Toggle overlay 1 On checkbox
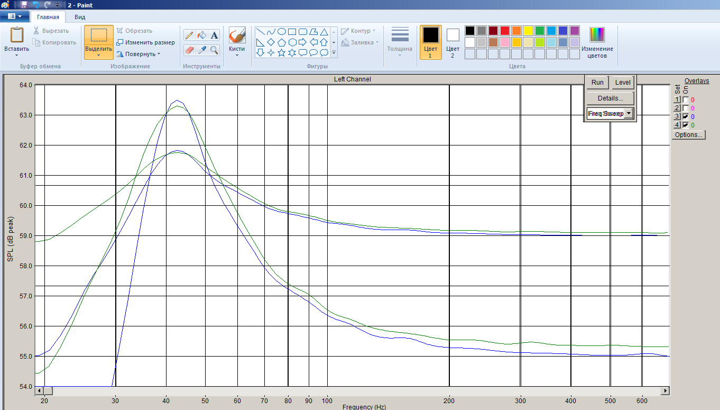Screen dimensions: 720x410 pyautogui.click(x=686, y=99)
